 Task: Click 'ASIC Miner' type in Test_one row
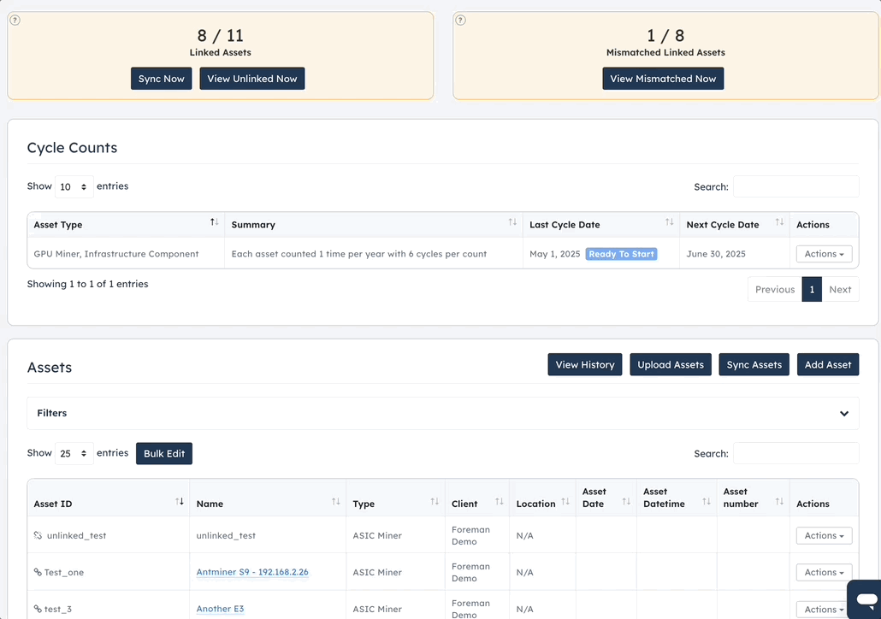pos(377,572)
